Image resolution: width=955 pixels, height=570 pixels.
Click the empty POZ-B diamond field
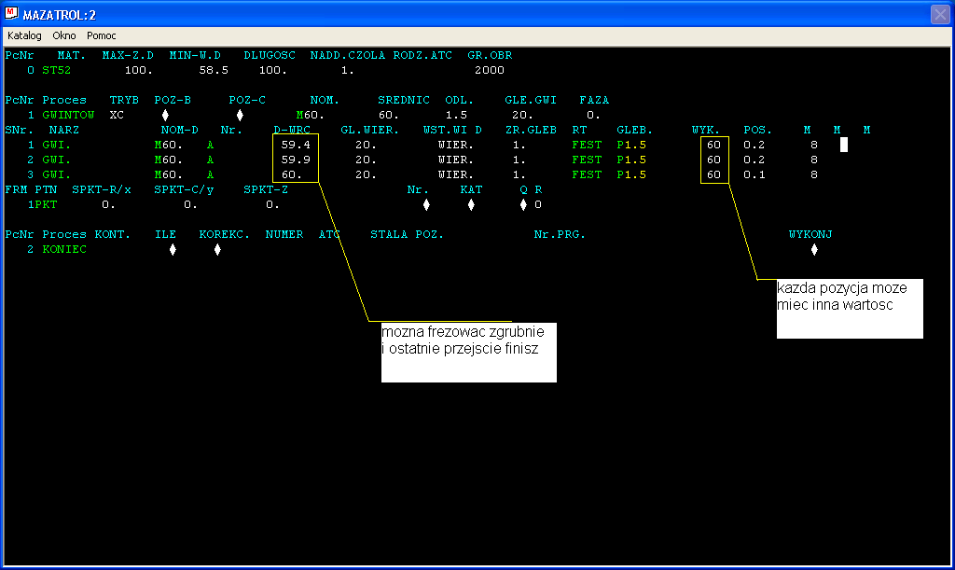click(165, 115)
